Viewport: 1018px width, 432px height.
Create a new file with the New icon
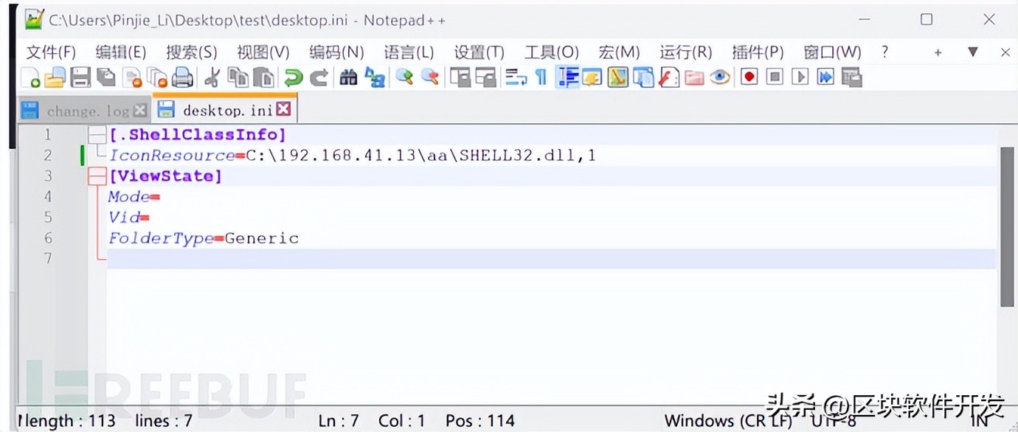[x=31, y=77]
